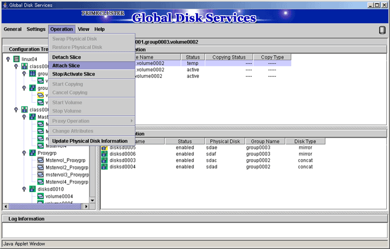Viewport: 390px width, 249px height.
Task: Select Mstervol_Proxygrp in configuration tree
Action: pyautogui.click(x=66, y=160)
